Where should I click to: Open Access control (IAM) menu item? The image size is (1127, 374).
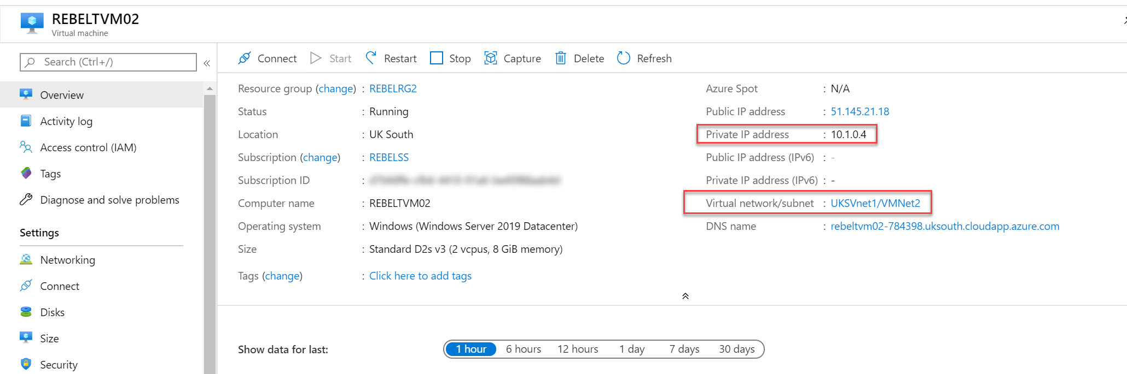102,147
